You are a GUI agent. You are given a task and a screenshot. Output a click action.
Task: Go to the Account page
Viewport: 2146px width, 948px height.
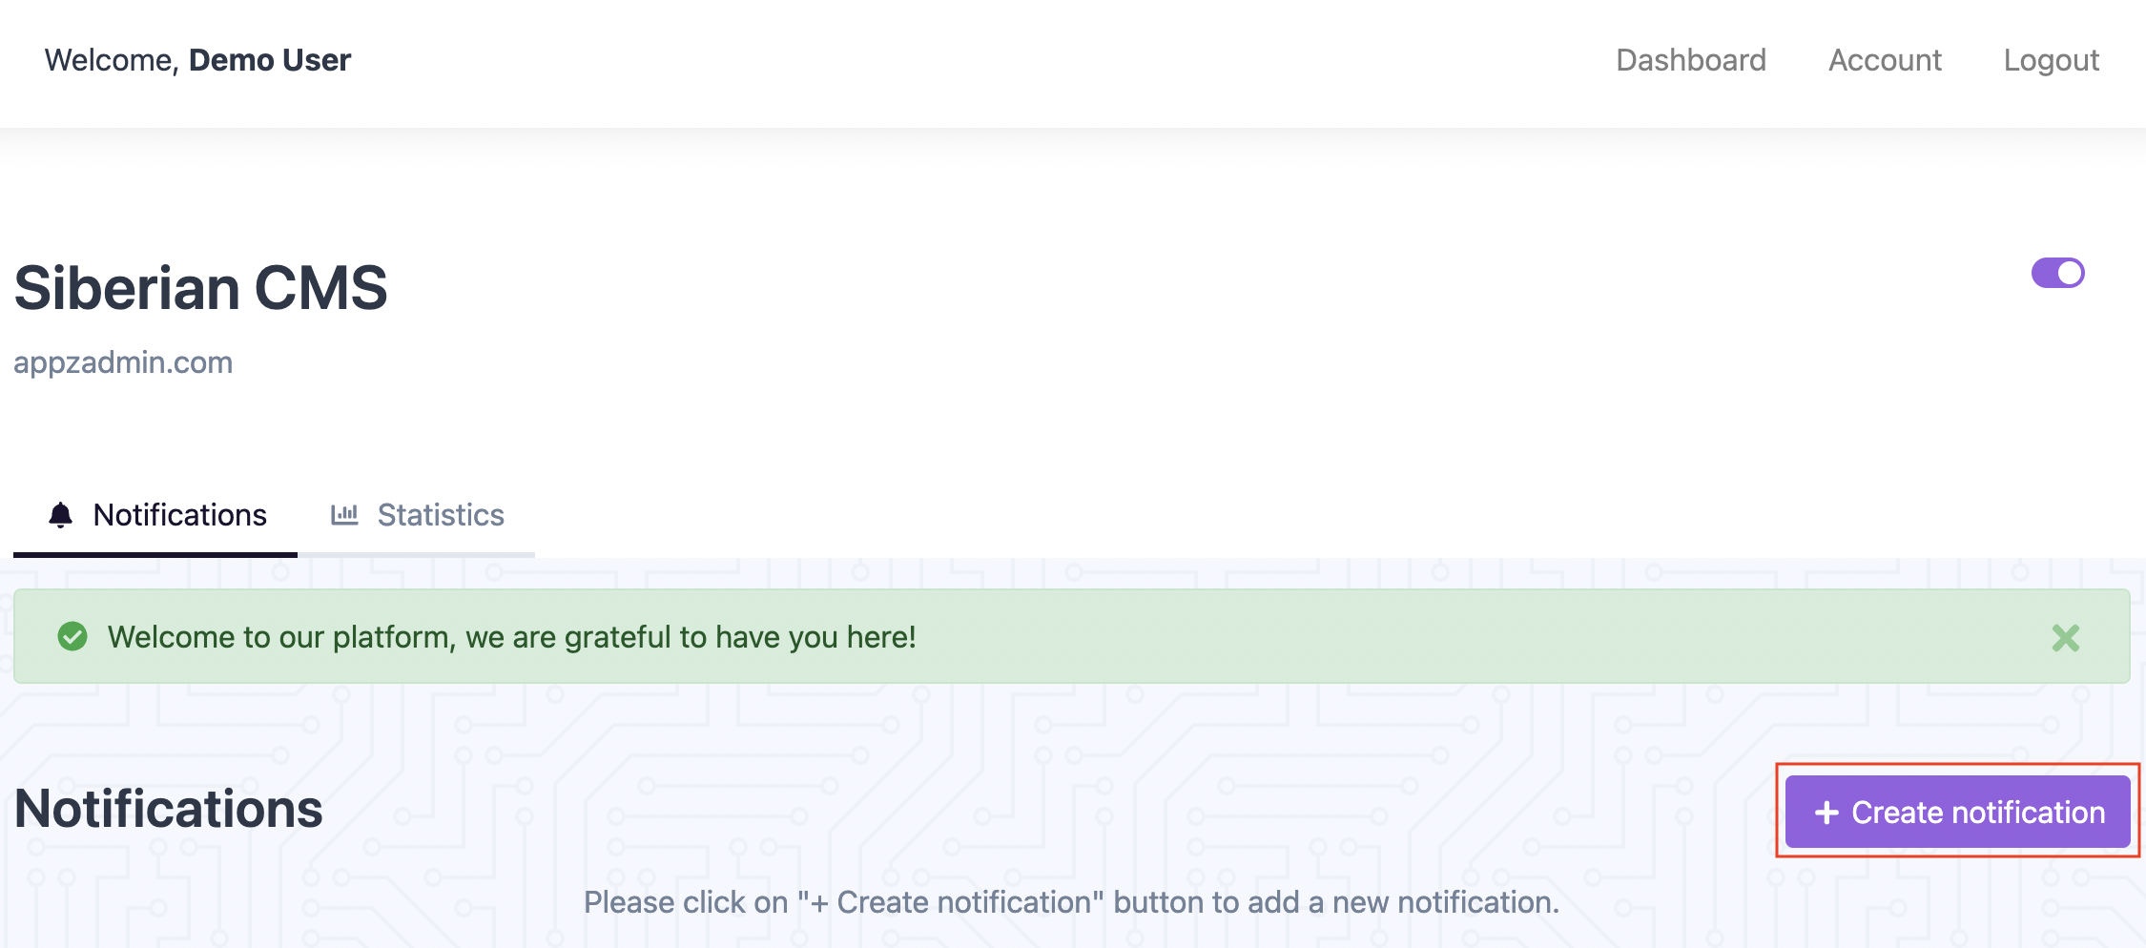[x=1885, y=60]
